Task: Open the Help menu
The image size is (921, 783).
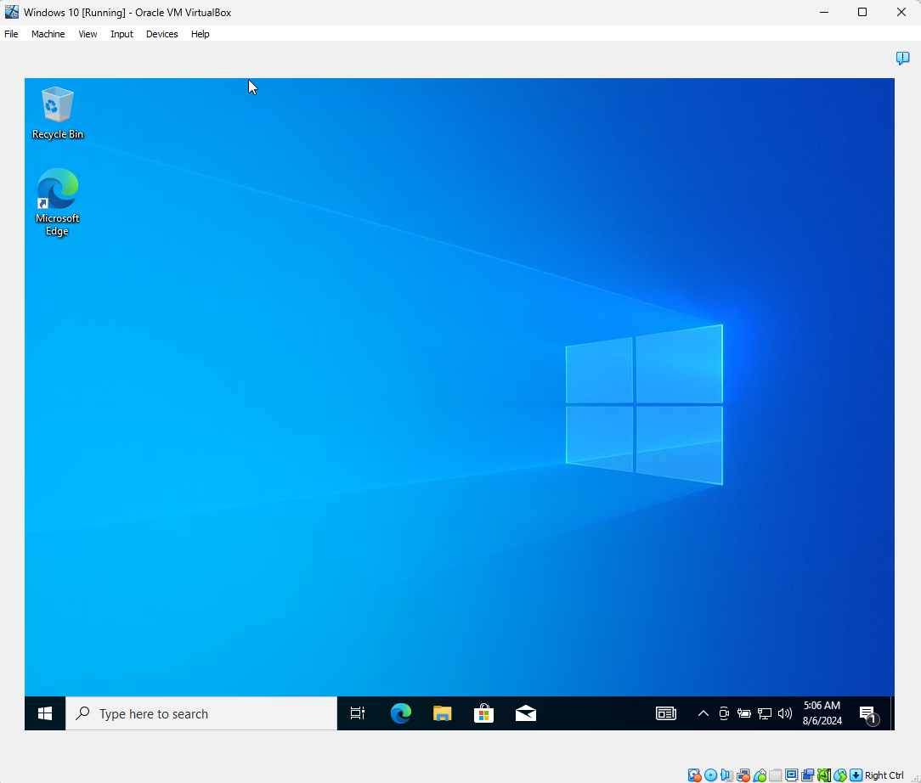Action: (201, 34)
